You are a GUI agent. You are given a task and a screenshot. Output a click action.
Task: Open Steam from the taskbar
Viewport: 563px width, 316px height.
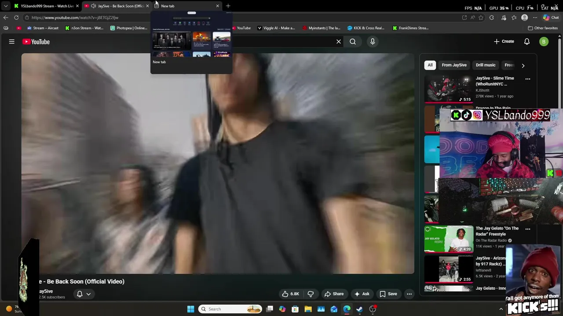pyautogui.click(x=359, y=309)
